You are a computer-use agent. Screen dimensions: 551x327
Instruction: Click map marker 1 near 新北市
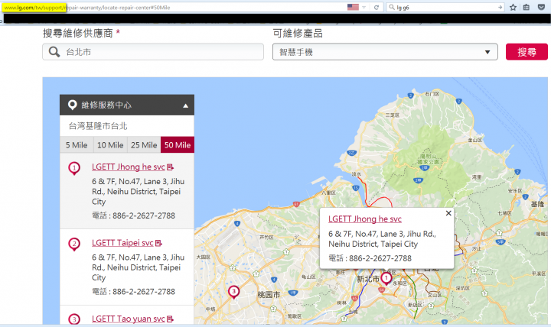click(x=386, y=279)
